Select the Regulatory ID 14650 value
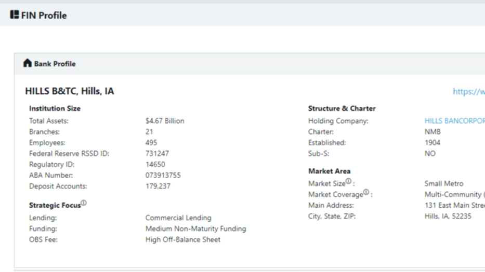The image size is (485, 272). pos(155,164)
